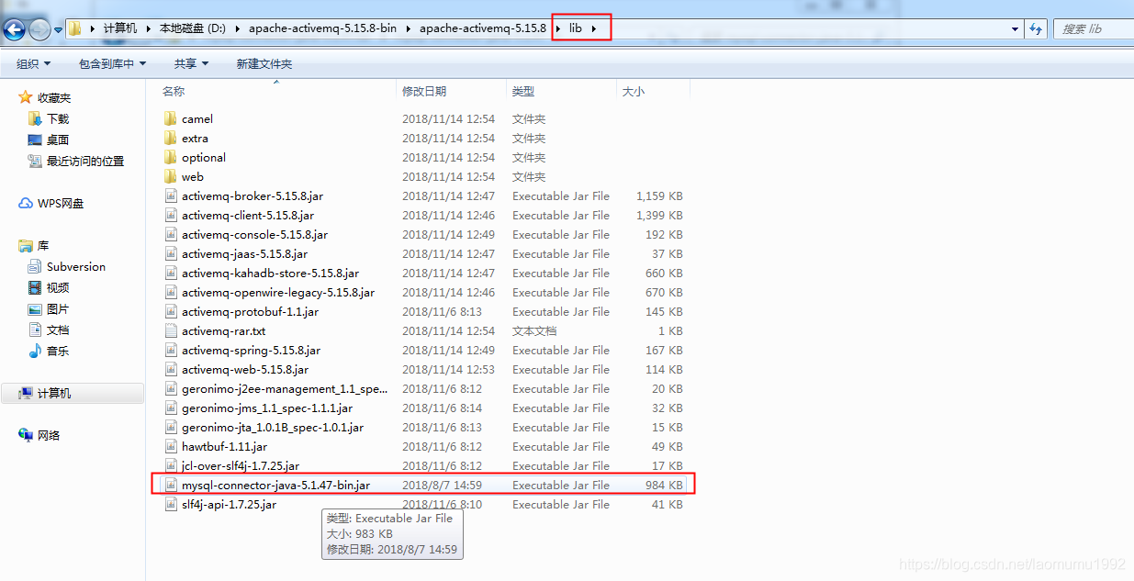Click the 1,399 KB size cell
The width and height of the screenshot is (1134, 581).
coord(659,215)
